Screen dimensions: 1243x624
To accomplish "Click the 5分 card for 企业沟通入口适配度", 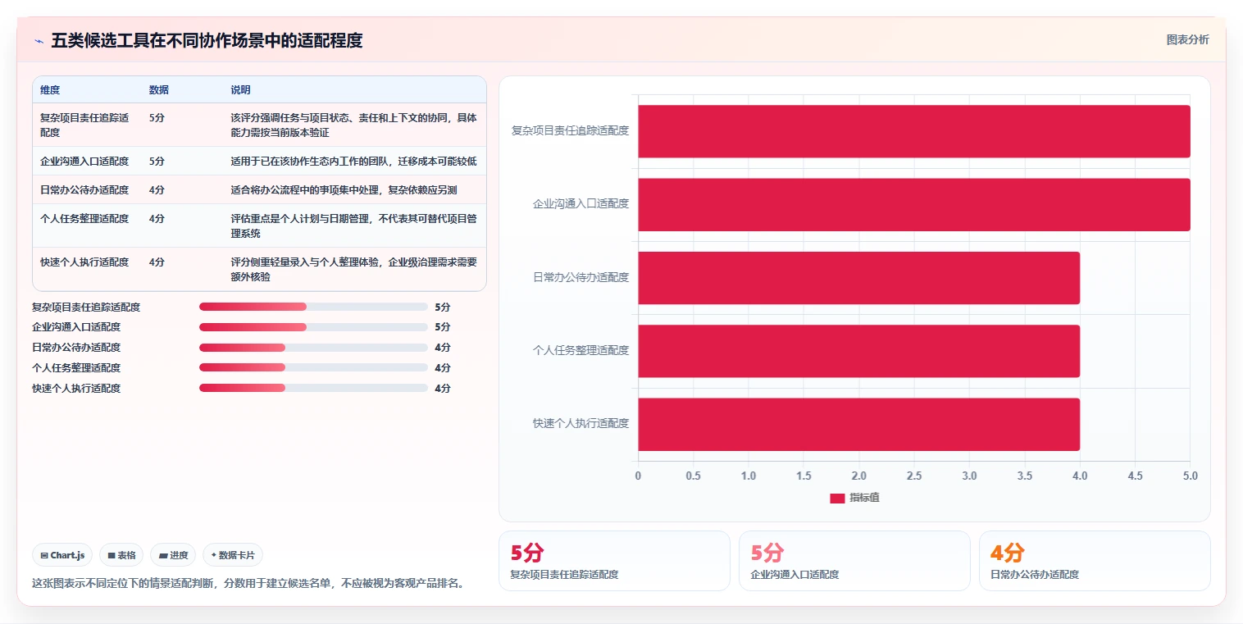I will pyautogui.click(x=854, y=561).
